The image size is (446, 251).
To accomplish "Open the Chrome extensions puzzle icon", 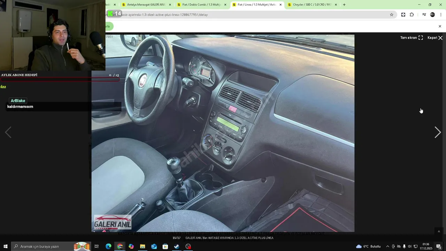I will pos(412,15).
